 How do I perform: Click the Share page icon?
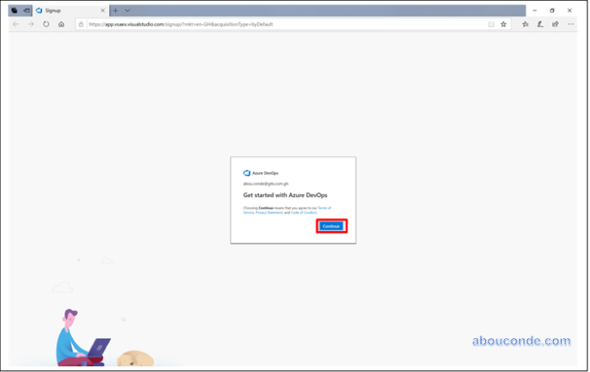pos(555,24)
